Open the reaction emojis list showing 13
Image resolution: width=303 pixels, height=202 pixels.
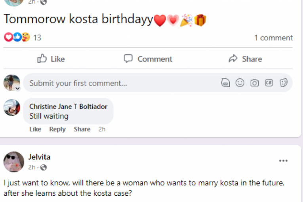22,38
